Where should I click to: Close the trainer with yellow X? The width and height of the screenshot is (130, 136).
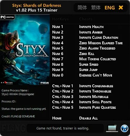click(121, 8)
